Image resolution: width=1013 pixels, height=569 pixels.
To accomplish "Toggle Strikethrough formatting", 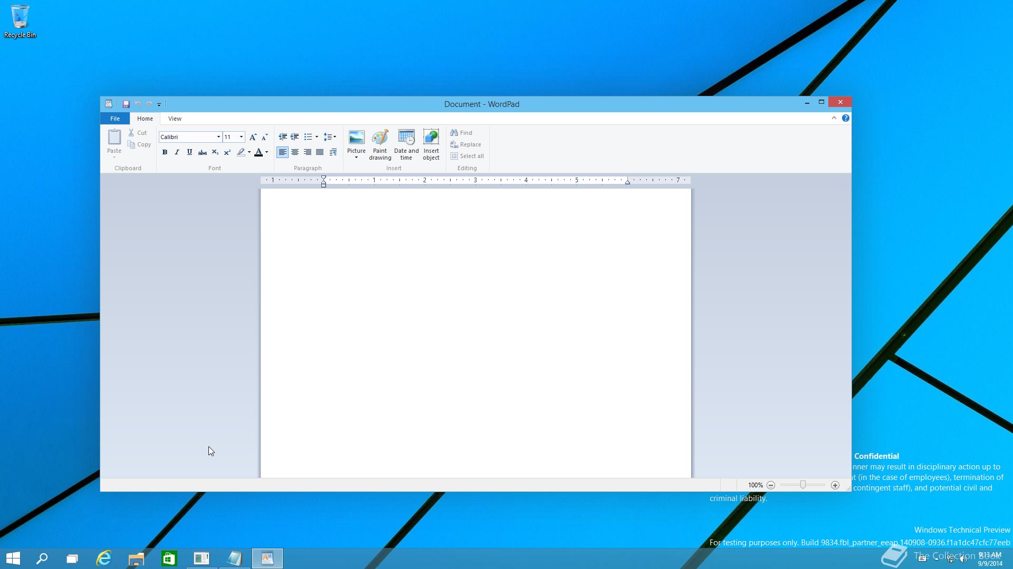I will click(x=202, y=152).
